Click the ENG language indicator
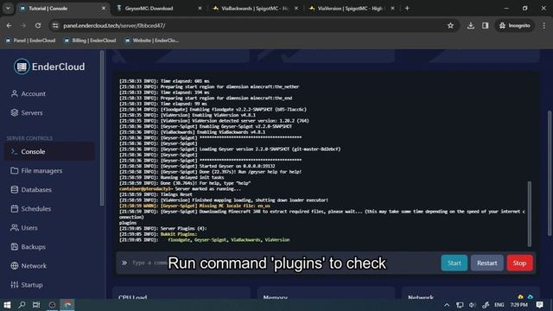The width and height of the screenshot is (553, 311). coord(499,305)
